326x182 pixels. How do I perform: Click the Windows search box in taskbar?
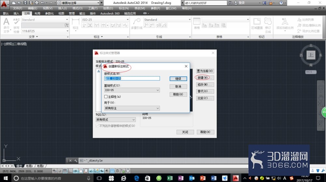tap(52, 178)
